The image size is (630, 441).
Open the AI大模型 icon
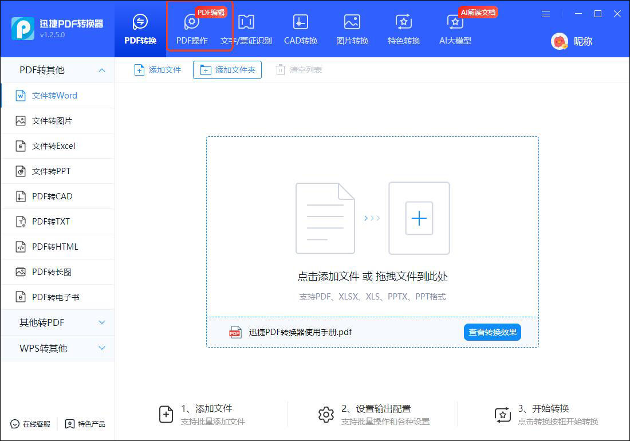click(x=455, y=22)
